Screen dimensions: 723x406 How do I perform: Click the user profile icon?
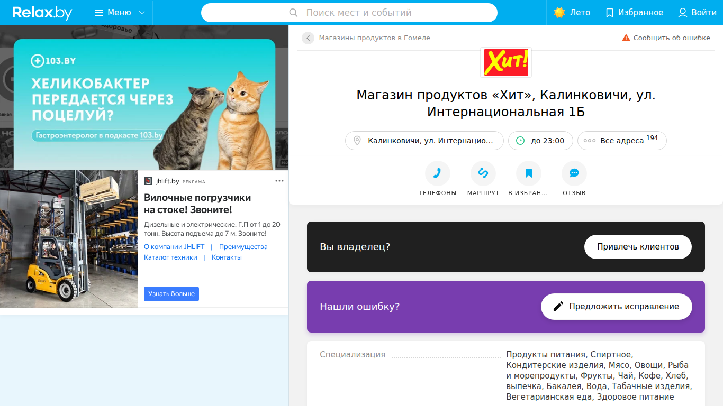point(683,13)
